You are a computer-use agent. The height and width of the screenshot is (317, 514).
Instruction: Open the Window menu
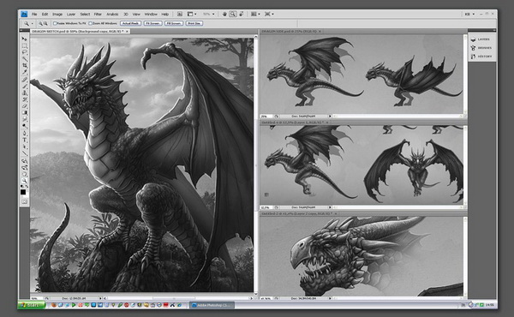tap(151, 14)
